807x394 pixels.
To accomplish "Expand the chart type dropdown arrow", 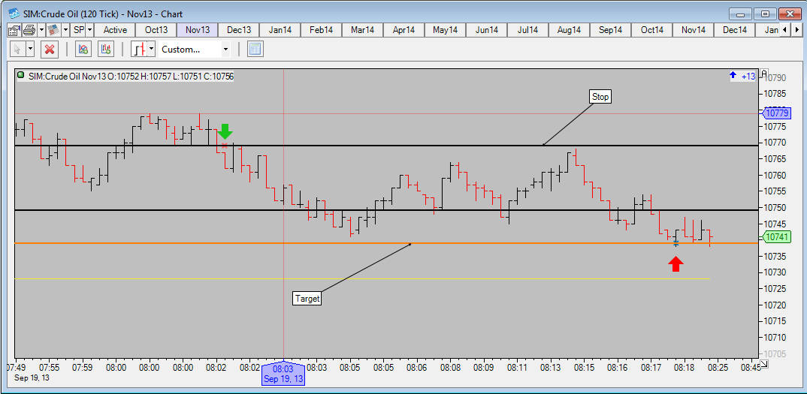I will (151, 50).
